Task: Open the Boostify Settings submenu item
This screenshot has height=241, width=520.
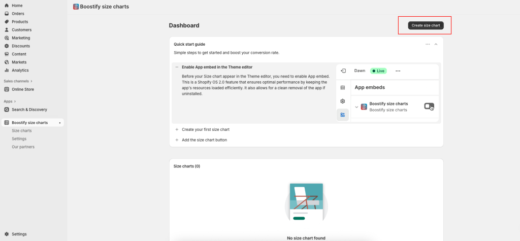Action: 19,139
